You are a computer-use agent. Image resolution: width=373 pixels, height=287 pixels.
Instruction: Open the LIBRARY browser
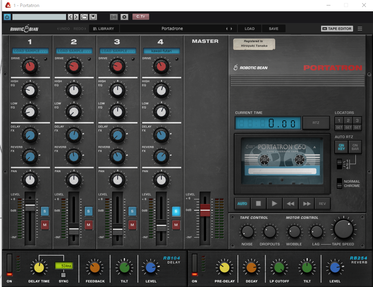[x=104, y=29]
